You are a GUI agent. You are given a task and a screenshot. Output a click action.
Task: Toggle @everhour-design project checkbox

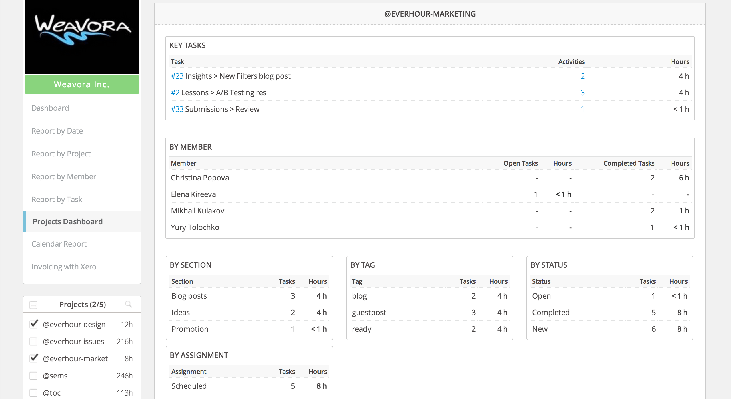click(x=33, y=324)
